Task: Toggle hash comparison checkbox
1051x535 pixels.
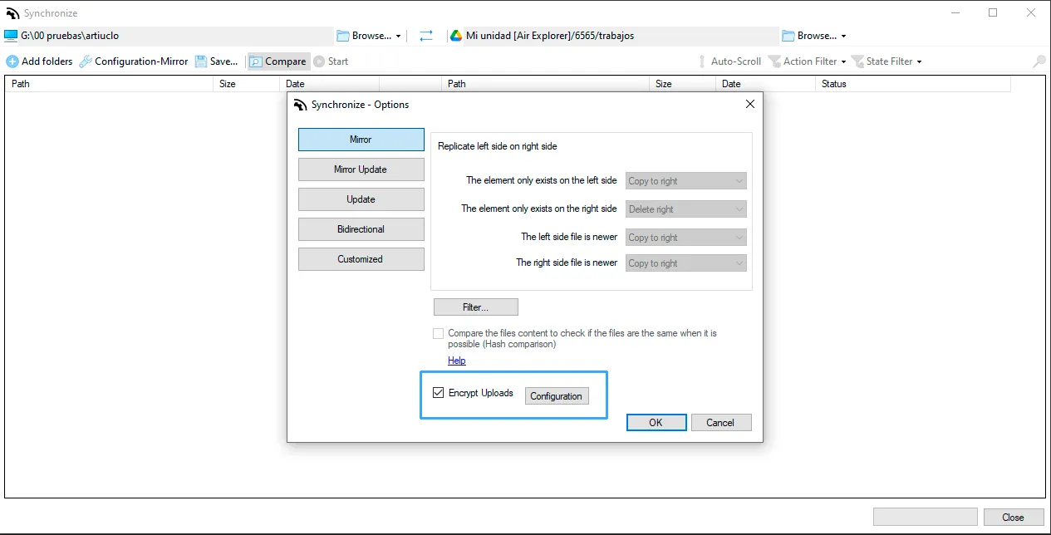Action: [x=439, y=333]
